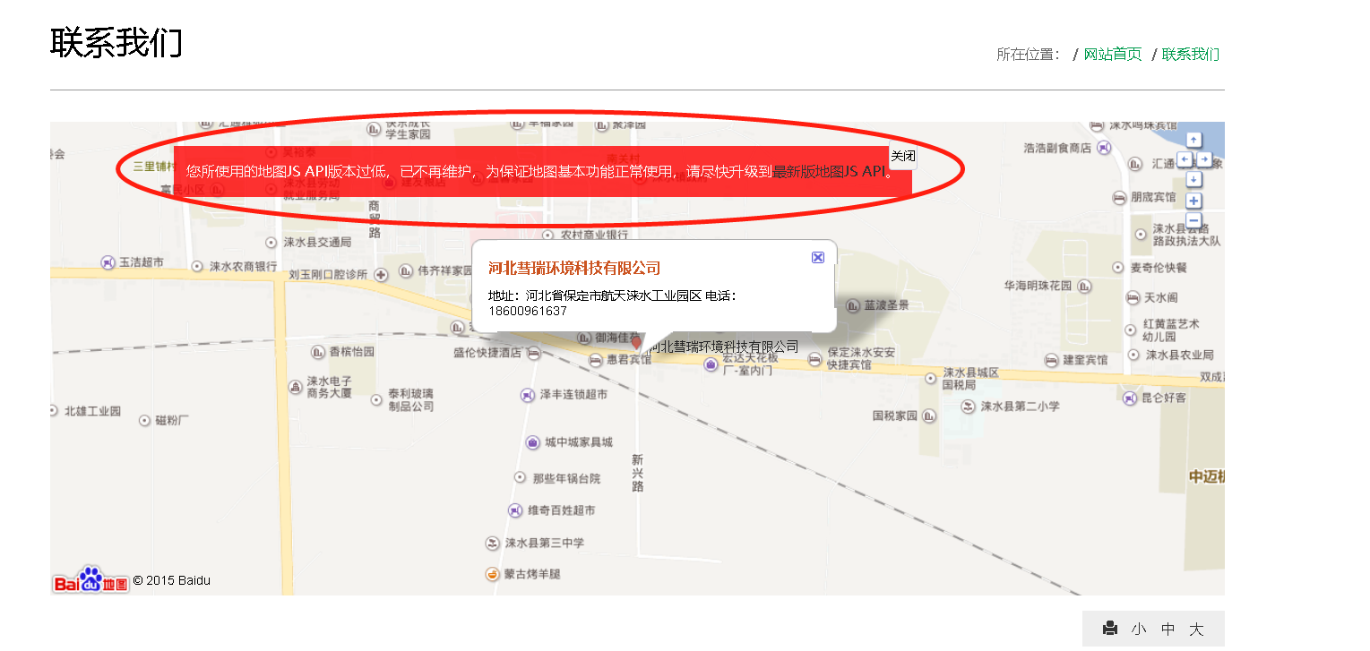Pan the map right with the right arrow

pyautogui.click(x=1205, y=159)
